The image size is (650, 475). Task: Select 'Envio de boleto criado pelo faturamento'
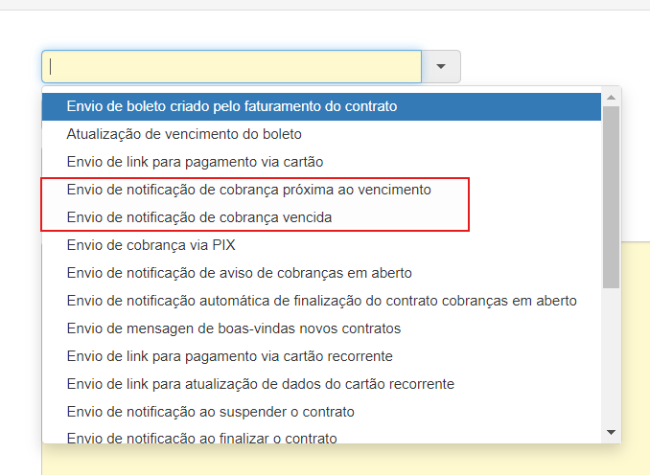(x=231, y=106)
